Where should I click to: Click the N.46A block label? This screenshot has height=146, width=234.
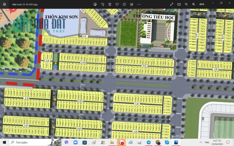[x=83, y=63]
